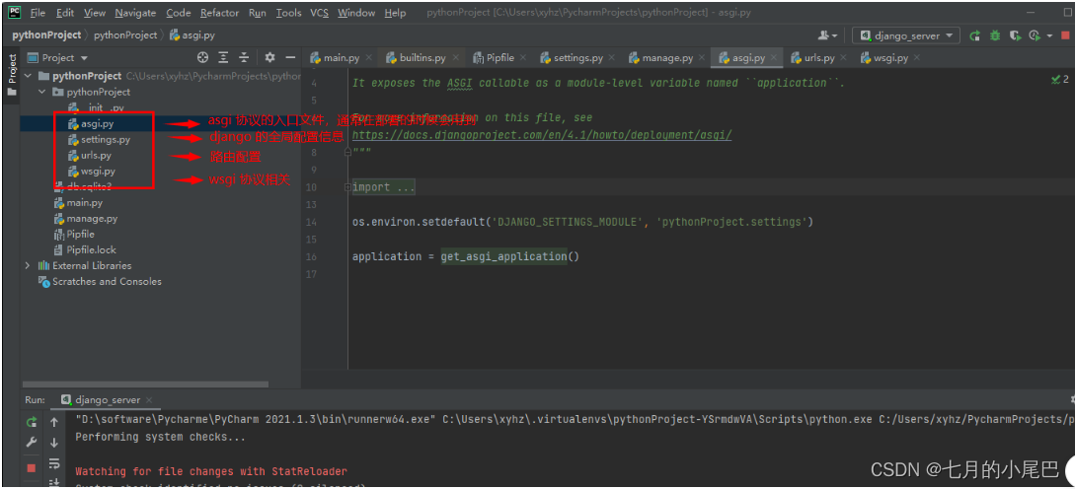
Task: Open the Tools menu
Action: tap(288, 13)
